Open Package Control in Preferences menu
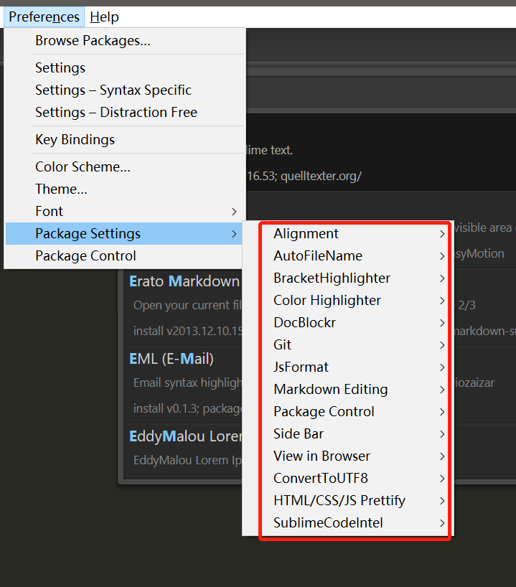The image size is (516, 587). tap(125, 255)
